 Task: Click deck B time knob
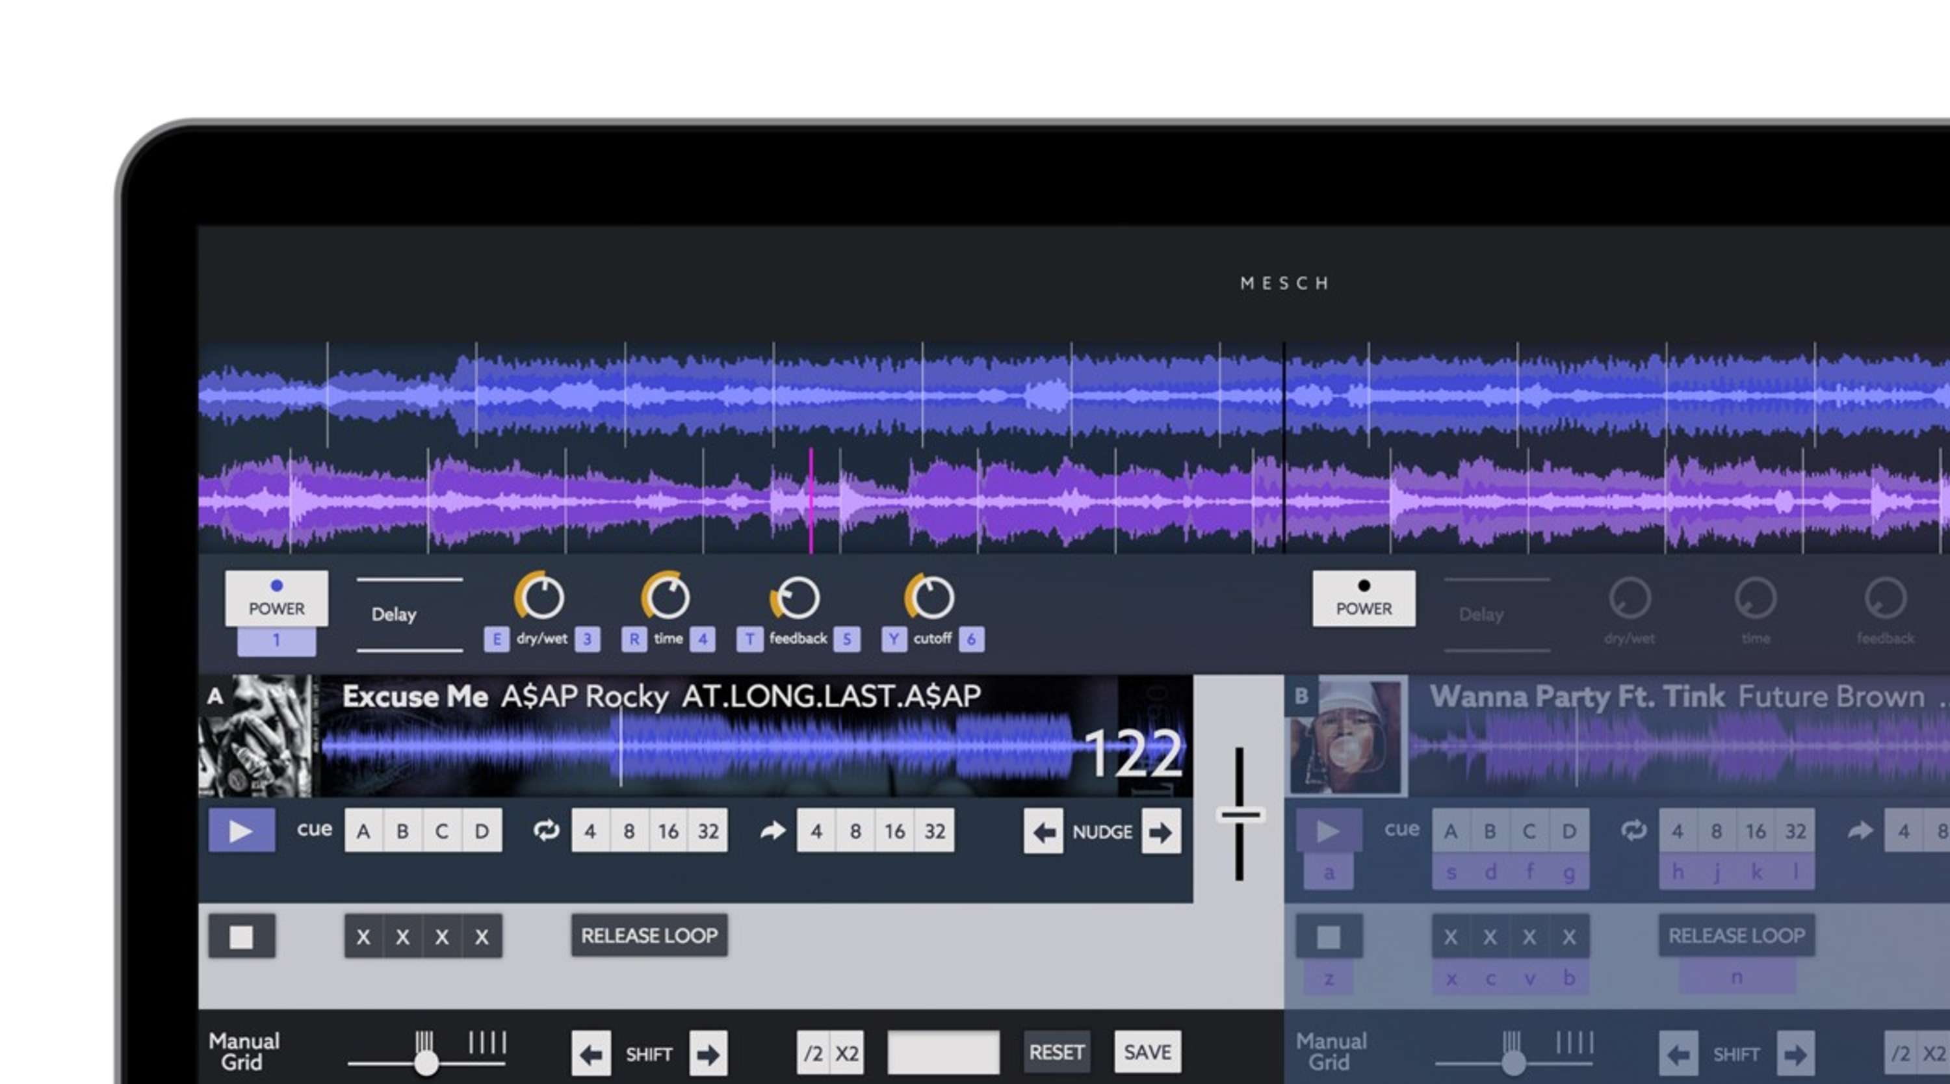[x=1756, y=598]
